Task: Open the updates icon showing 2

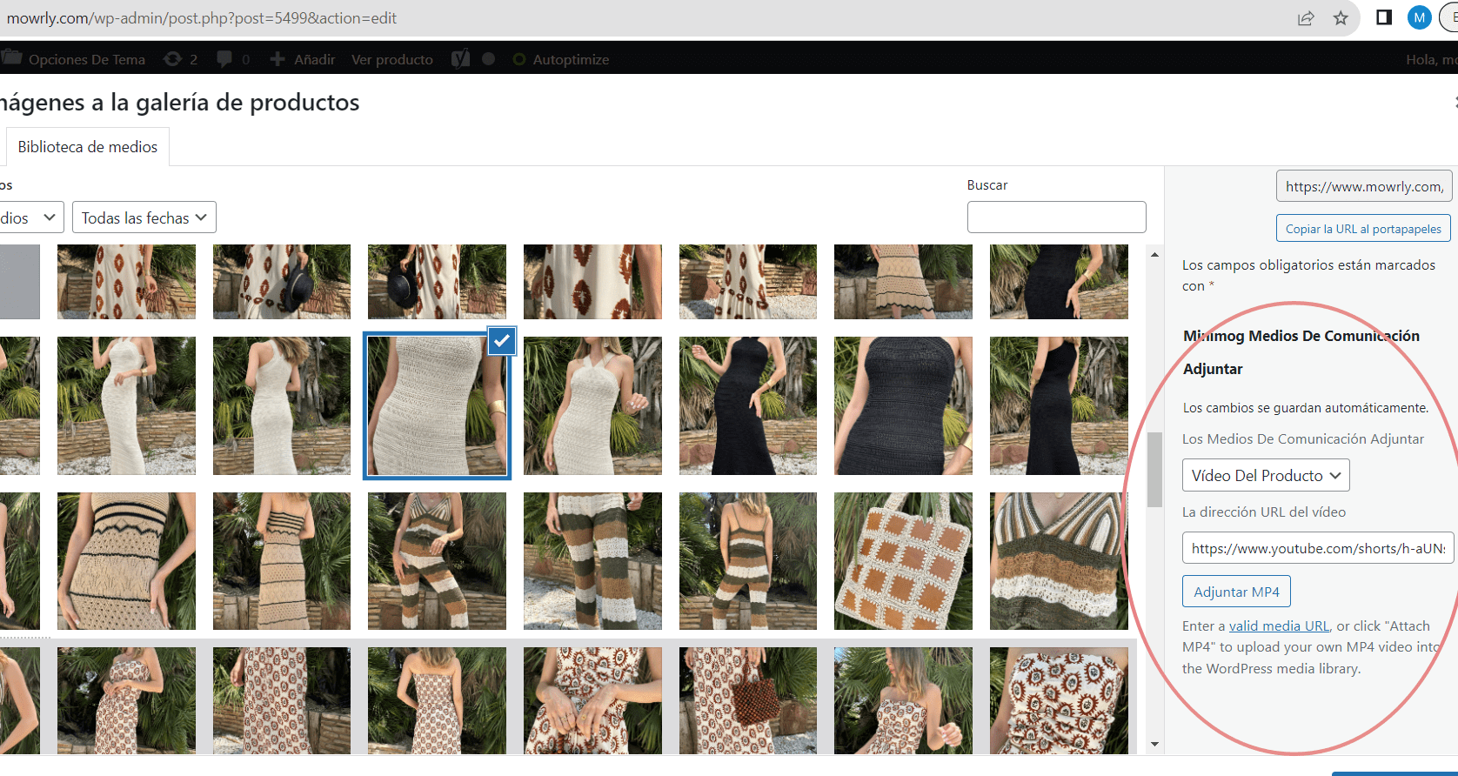Action: pos(181,59)
